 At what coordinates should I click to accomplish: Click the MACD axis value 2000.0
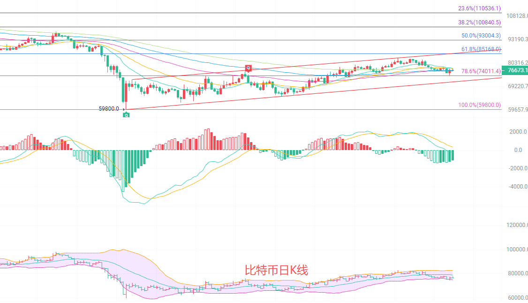click(518, 132)
